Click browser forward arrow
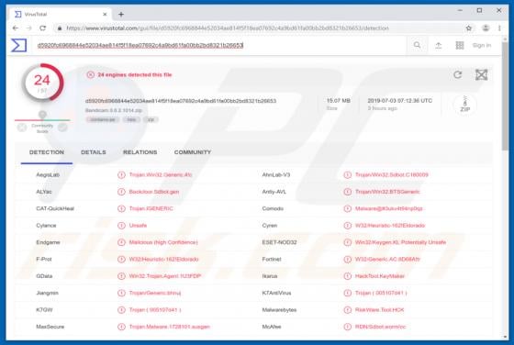The height and width of the screenshot is (345, 514). [28, 28]
